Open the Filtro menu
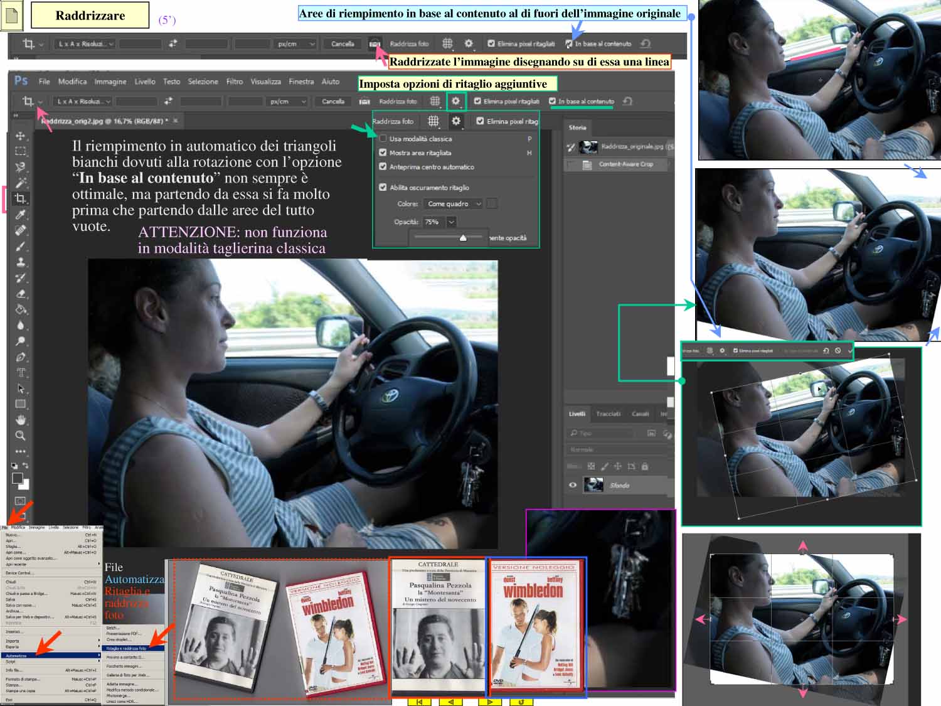 (235, 82)
